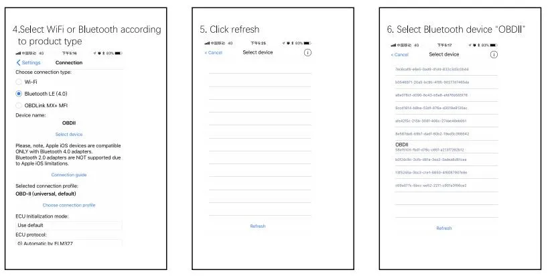Viewport: 548px width, 276px height.
Task: Open the Connection guide link
Action: pyautogui.click(x=69, y=175)
